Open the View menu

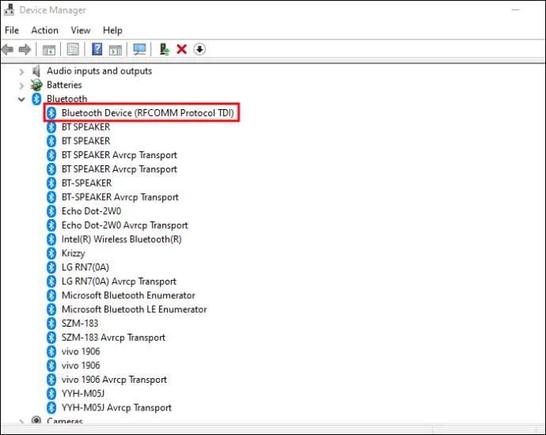[x=81, y=30]
